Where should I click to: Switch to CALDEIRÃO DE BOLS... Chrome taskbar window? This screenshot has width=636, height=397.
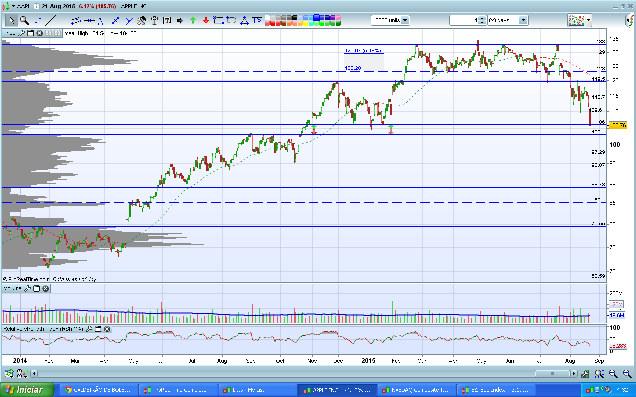point(98,390)
